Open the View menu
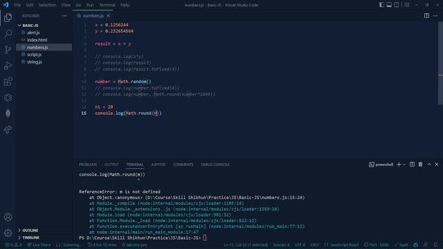This screenshot has height=249, width=443. (x=66, y=5)
